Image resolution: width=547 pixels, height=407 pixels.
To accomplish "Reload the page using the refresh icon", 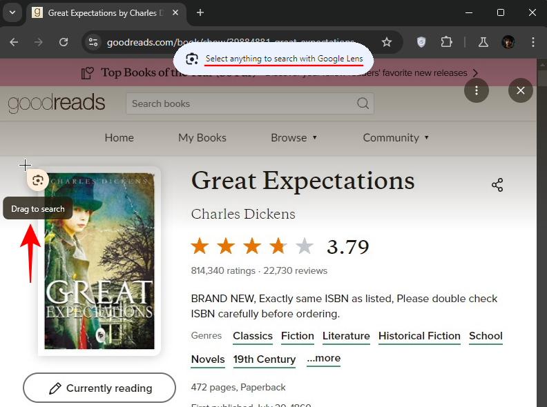I will pyautogui.click(x=64, y=42).
